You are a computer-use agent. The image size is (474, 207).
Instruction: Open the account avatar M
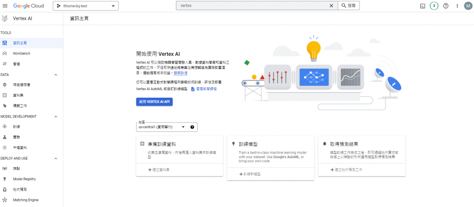(x=468, y=6)
